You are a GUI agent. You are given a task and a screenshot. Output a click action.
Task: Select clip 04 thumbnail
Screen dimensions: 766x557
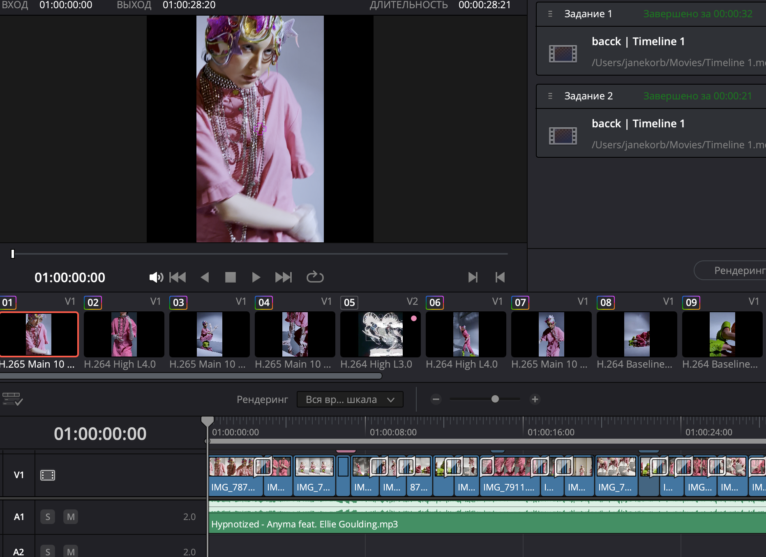[x=295, y=334]
